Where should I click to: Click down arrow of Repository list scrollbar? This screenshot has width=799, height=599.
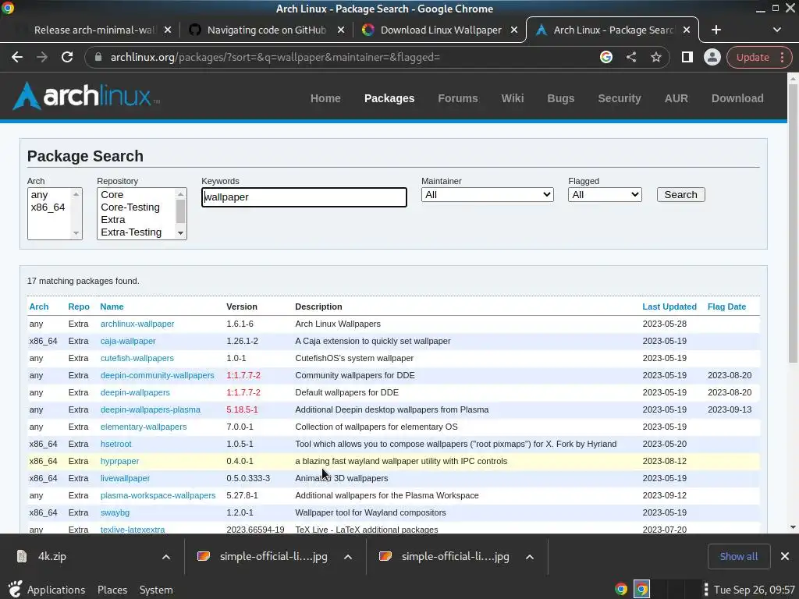pos(180,233)
